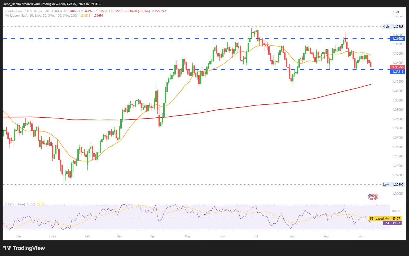The image size is (409, 256).
Task: Click the 2025 label on time axis
Action: point(52,236)
